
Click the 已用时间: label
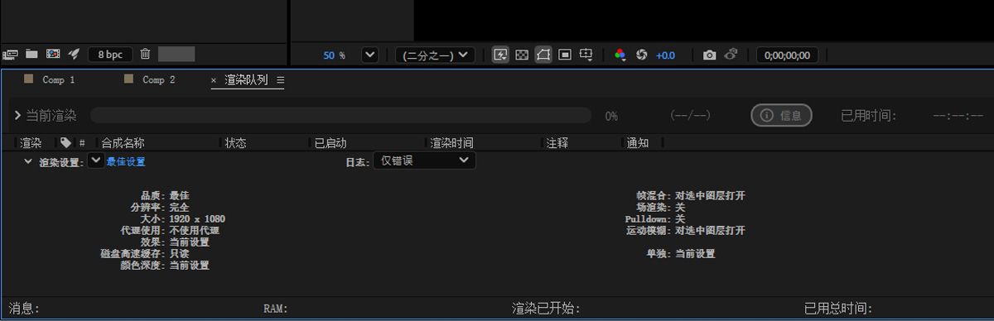869,116
